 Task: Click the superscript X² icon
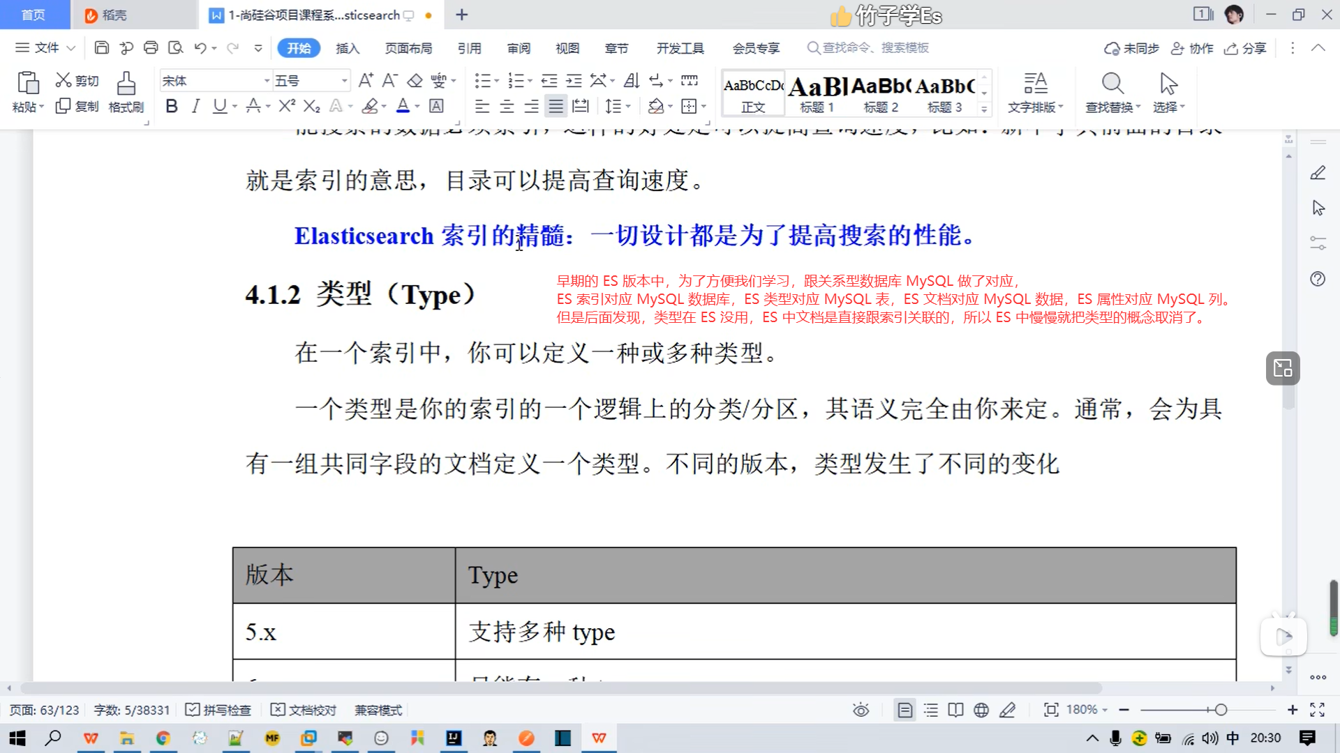click(287, 106)
